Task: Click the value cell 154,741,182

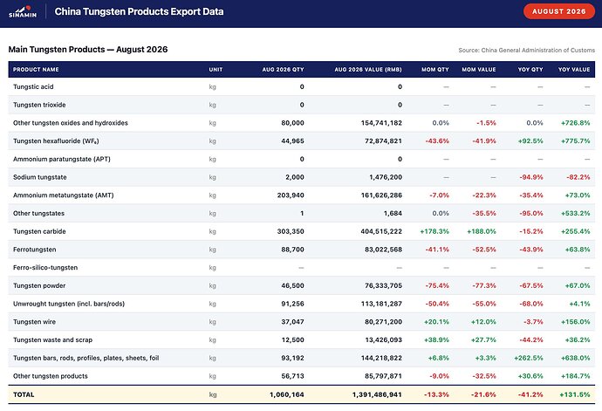Action: (381, 123)
